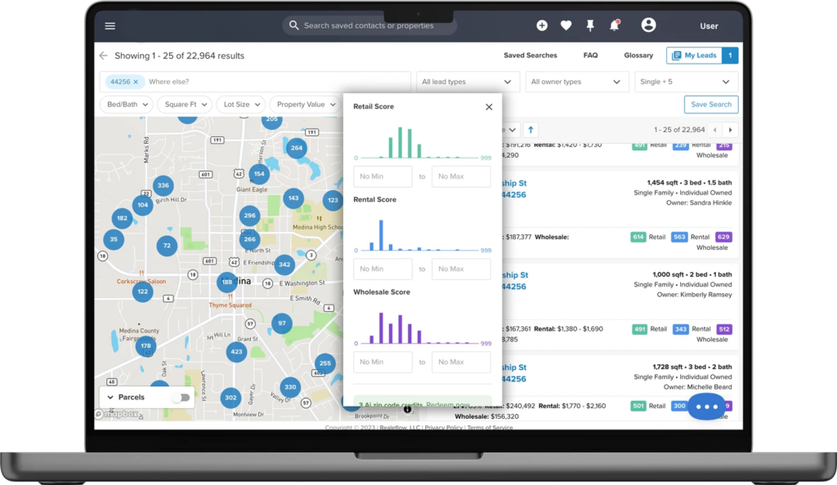Open the hamburger navigation menu
The width and height of the screenshot is (837, 485).
pos(110,25)
